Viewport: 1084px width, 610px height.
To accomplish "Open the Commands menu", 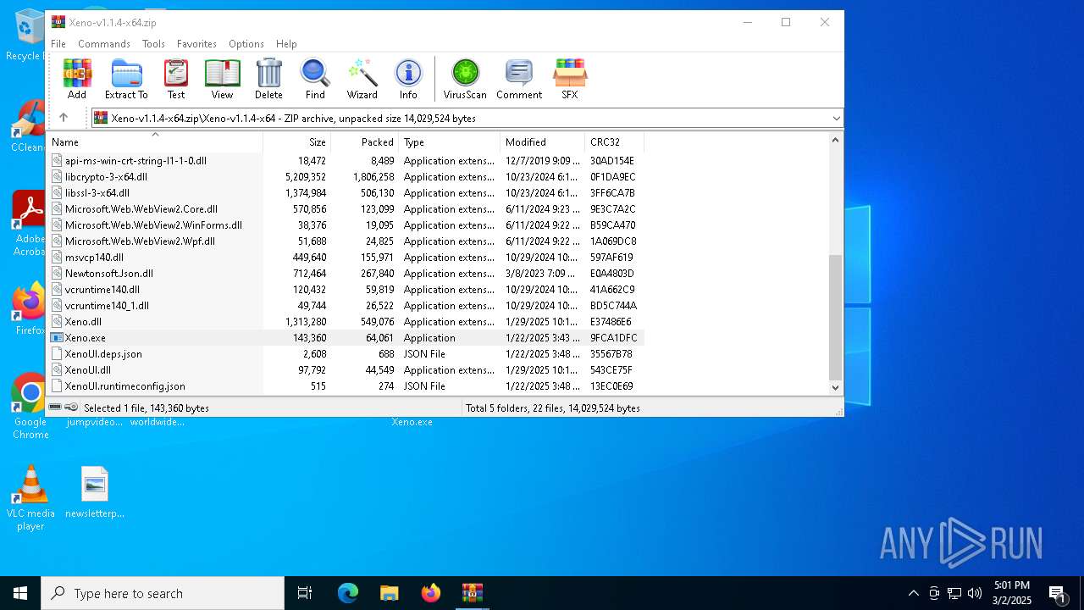I will coord(104,43).
